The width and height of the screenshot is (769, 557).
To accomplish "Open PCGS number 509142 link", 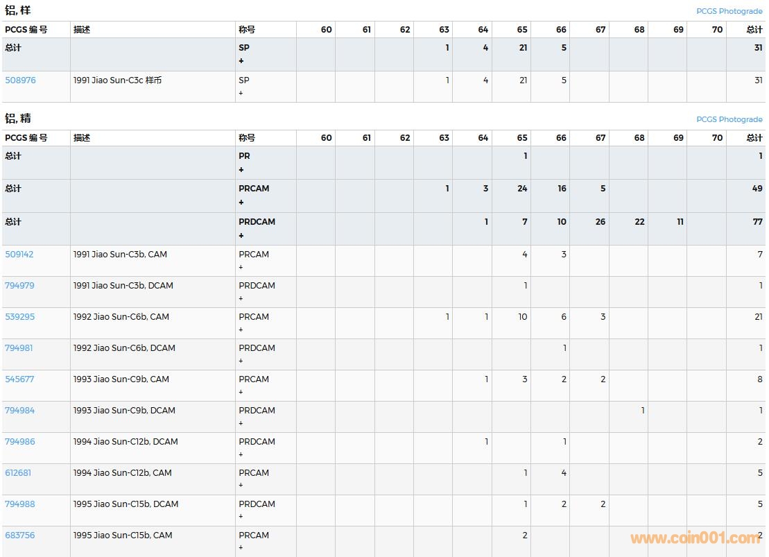I will (x=19, y=255).
